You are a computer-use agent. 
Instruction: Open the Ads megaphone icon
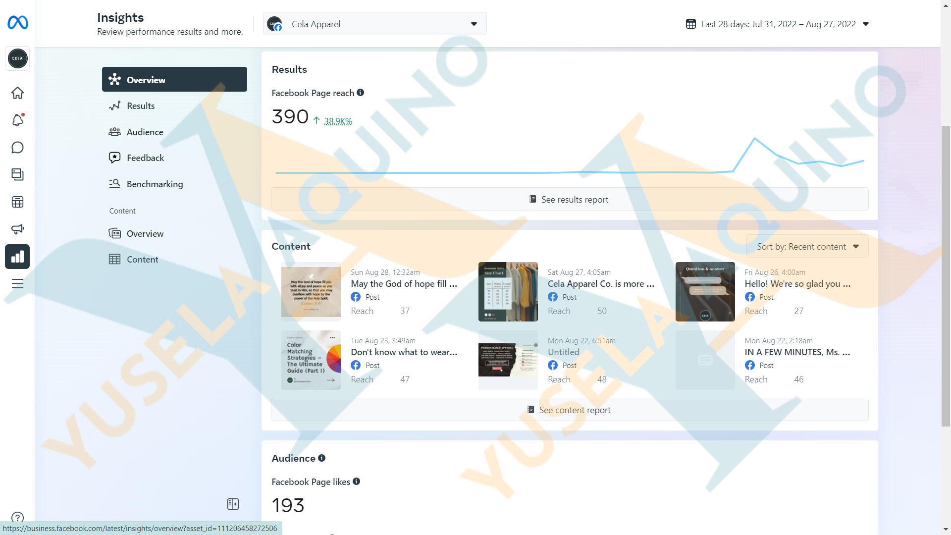pos(17,229)
